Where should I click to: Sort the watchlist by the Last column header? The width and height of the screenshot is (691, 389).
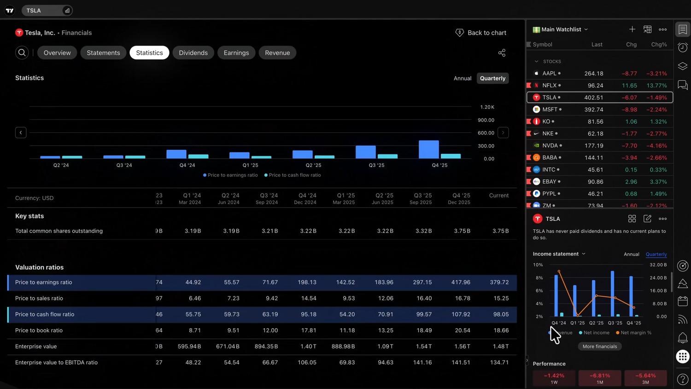pyautogui.click(x=597, y=45)
